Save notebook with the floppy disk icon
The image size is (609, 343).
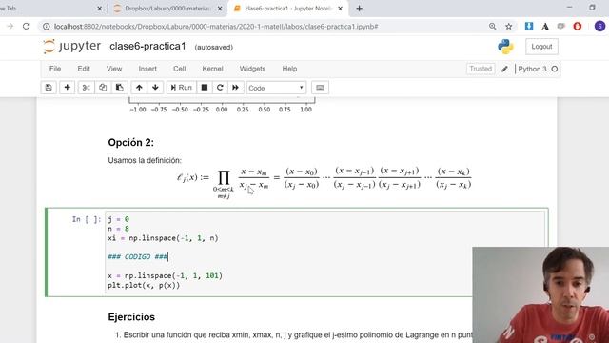pos(49,88)
